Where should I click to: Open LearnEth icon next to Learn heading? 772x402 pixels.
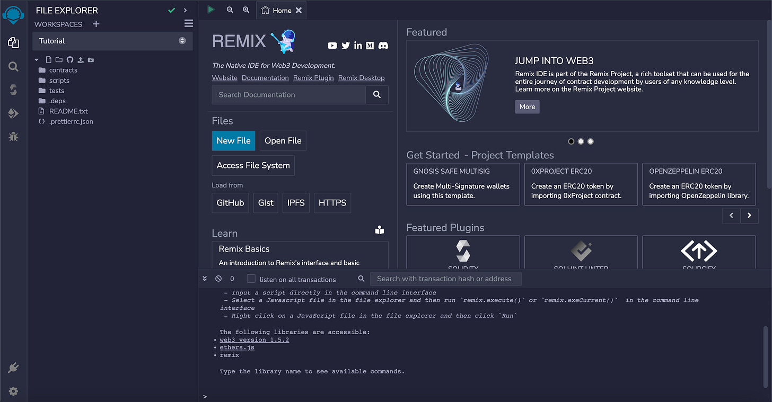tap(379, 230)
